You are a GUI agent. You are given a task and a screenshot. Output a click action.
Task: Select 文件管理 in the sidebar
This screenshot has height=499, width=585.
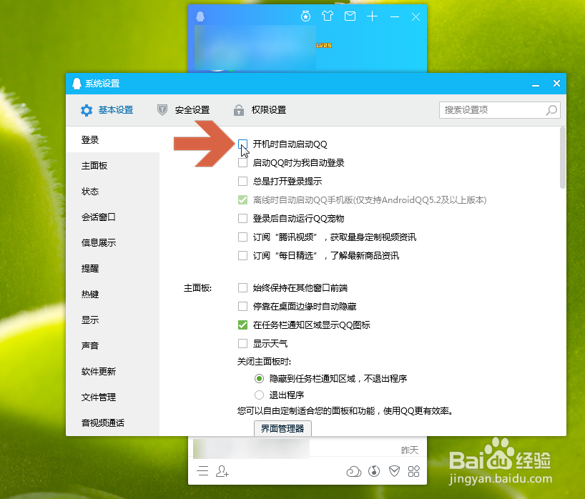[113, 397]
